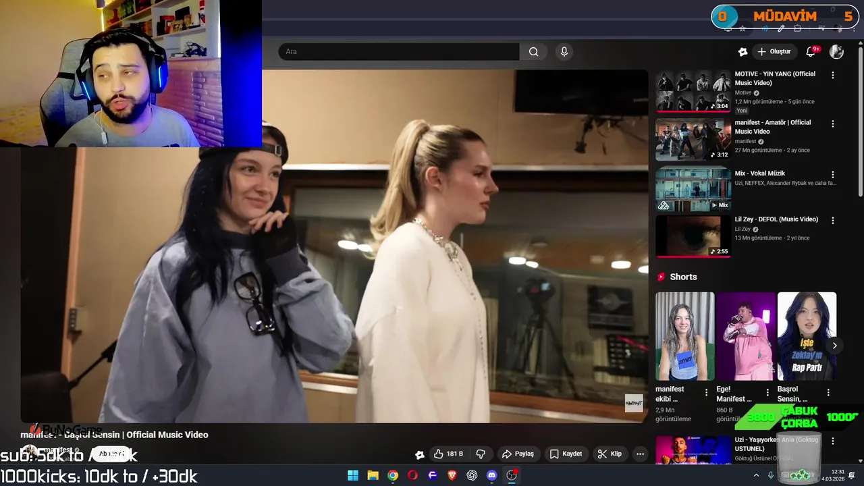Start voice search with the microphone icon
This screenshot has height=486, width=864.
564,52
